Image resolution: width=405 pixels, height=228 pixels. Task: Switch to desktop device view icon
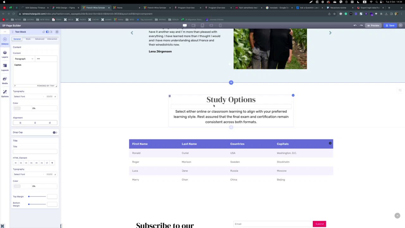[185, 25]
